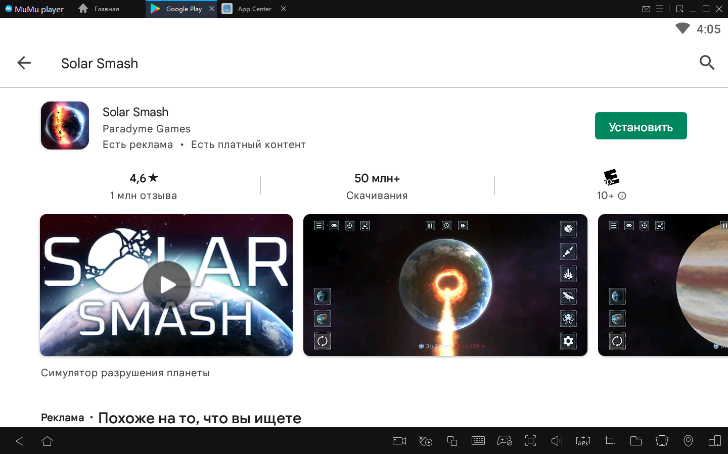Play the Solar Smash trailer video
The height and width of the screenshot is (454, 728).
(166, 285)
